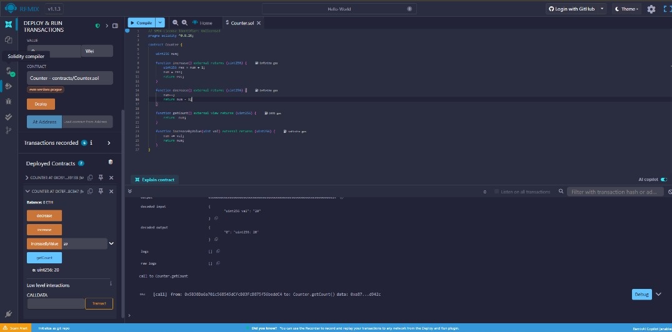This screenshot has height=332, width=672.
Task: Open the settings gear in the top bar
Action: coord(651,9)
